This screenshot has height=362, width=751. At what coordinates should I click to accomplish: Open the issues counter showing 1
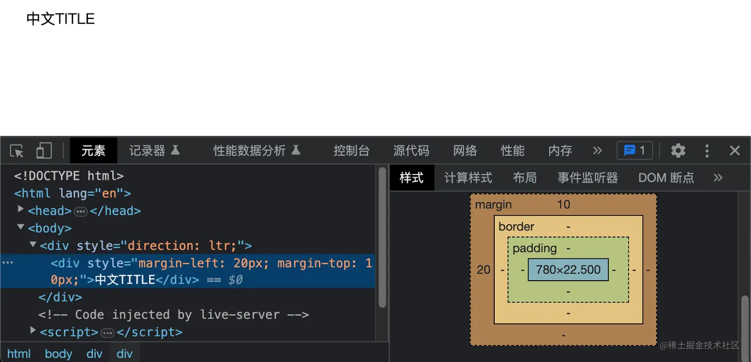(x=635, y=151)
